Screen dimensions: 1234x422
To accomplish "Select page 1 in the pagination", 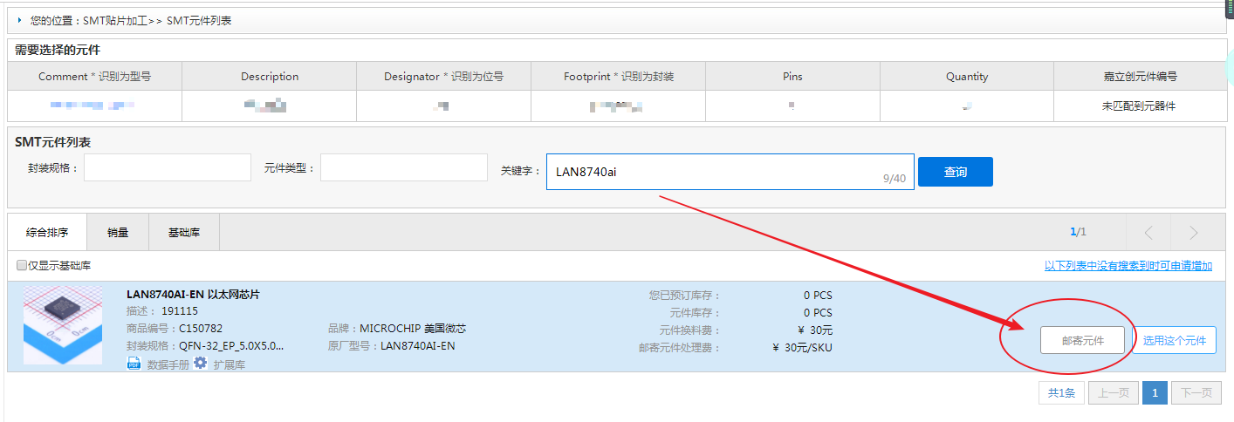I will tap(1154, 393).
